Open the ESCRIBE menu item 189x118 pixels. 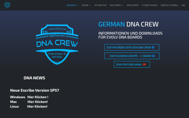[85, 5]
